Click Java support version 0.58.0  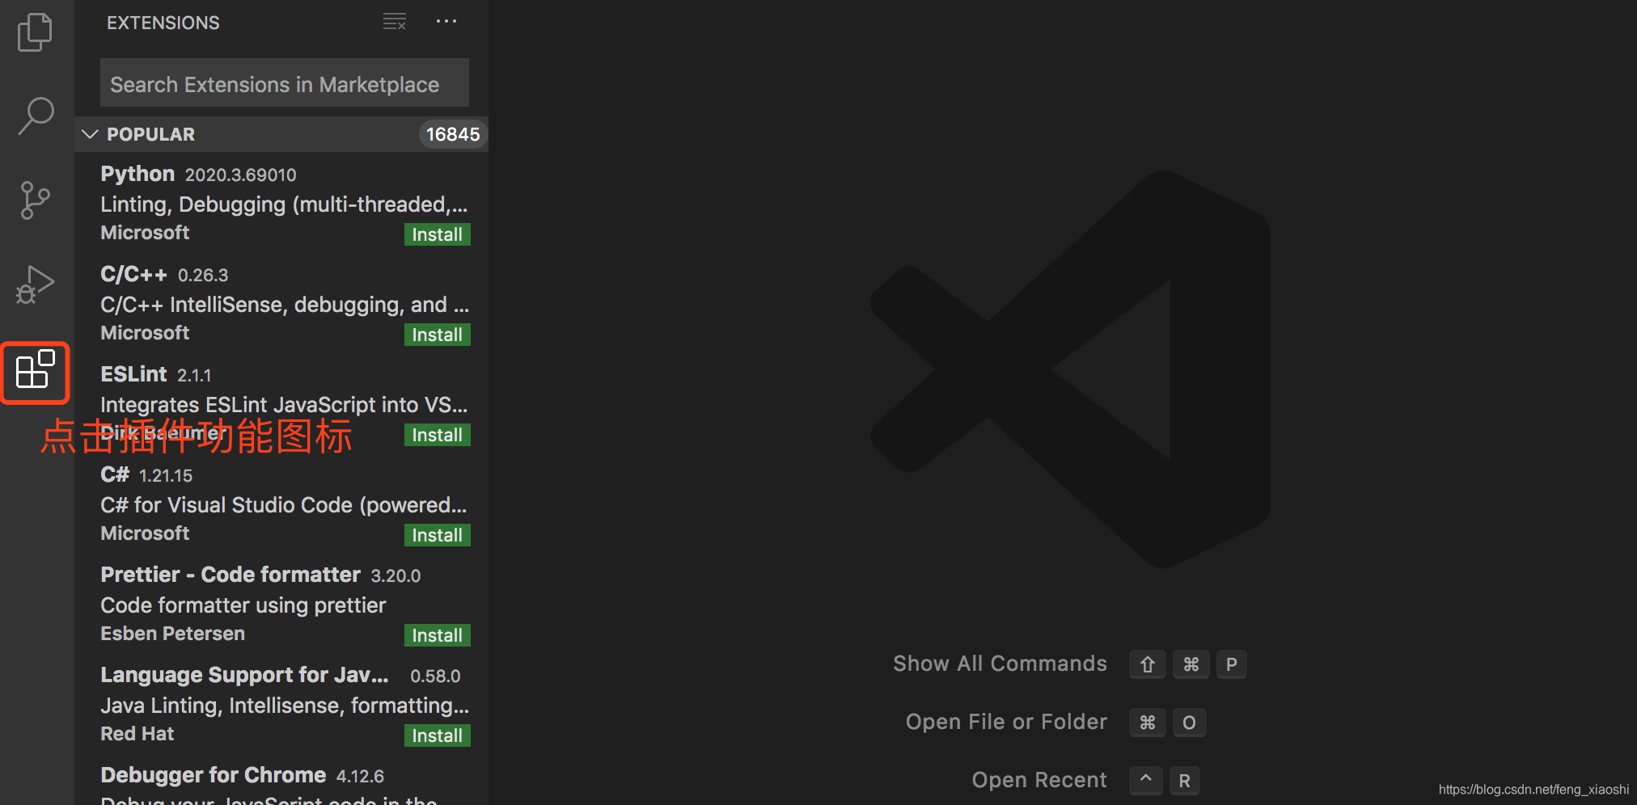(435, 676)
